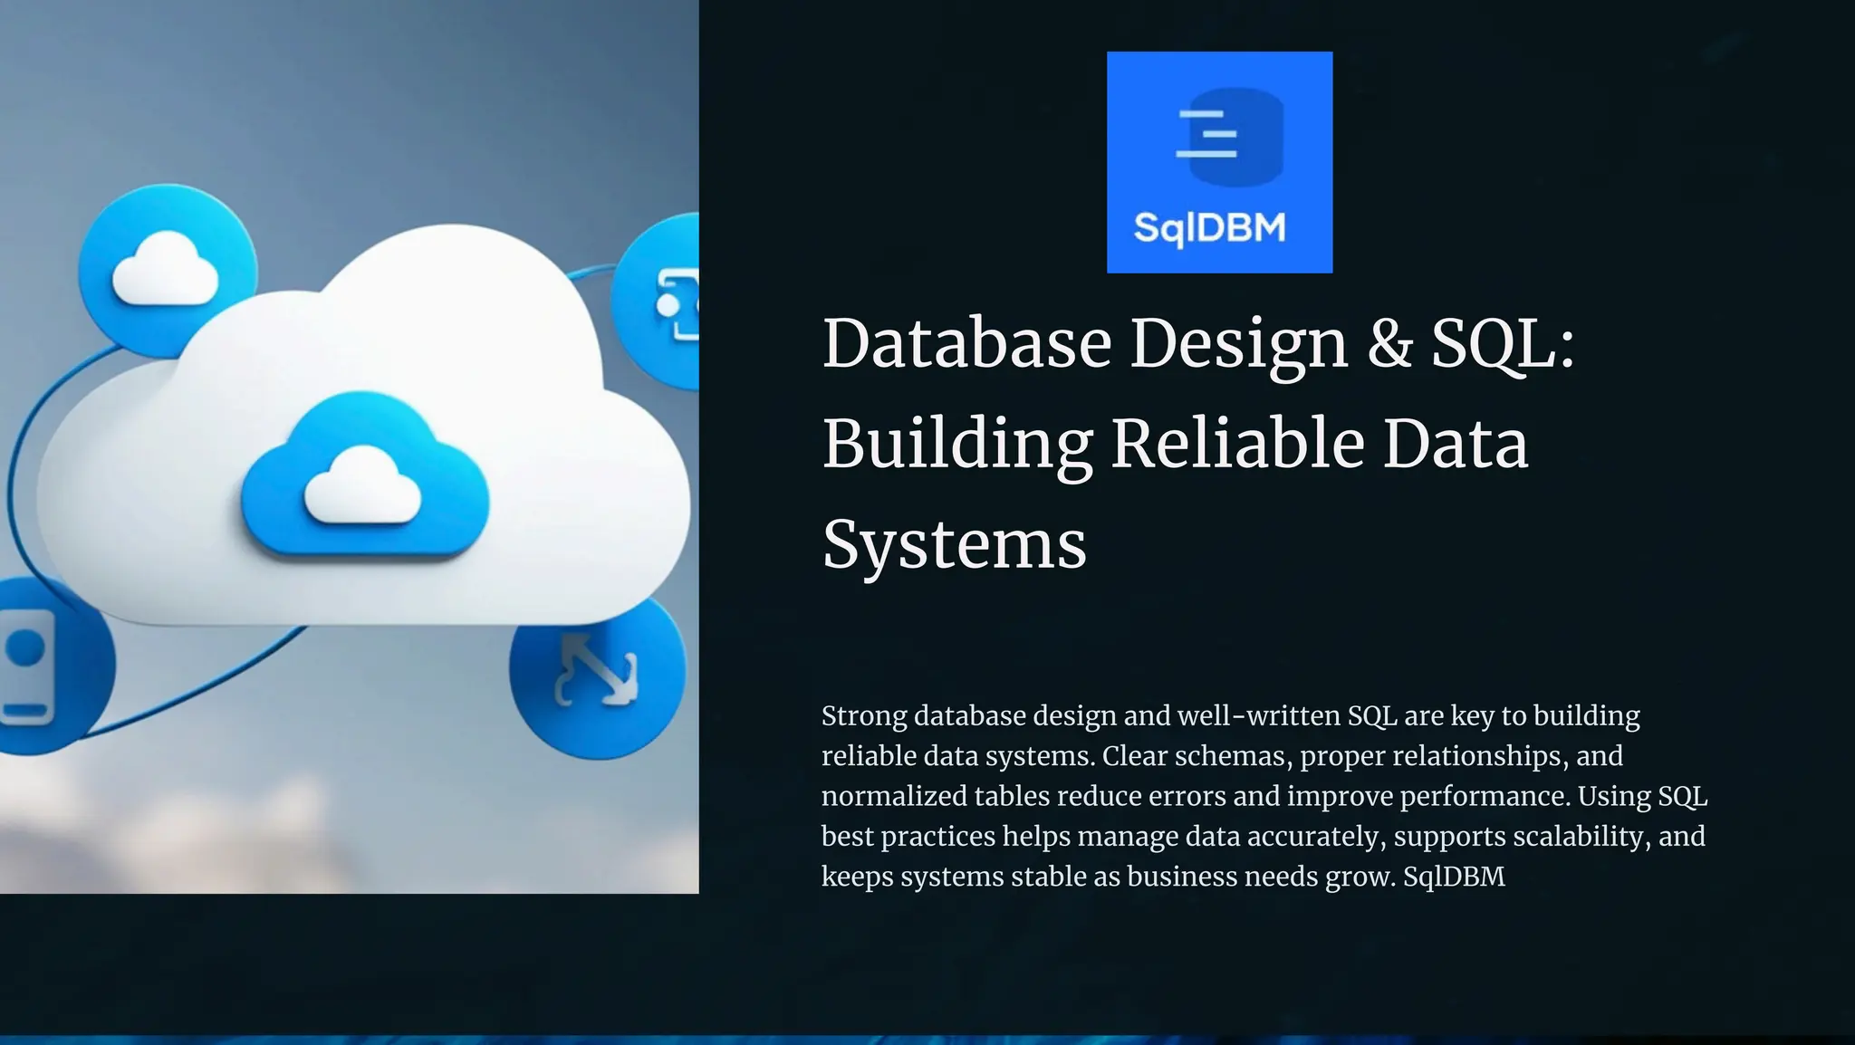Click the paragraph line starting 'Strong database design'

click(1229, 716)
